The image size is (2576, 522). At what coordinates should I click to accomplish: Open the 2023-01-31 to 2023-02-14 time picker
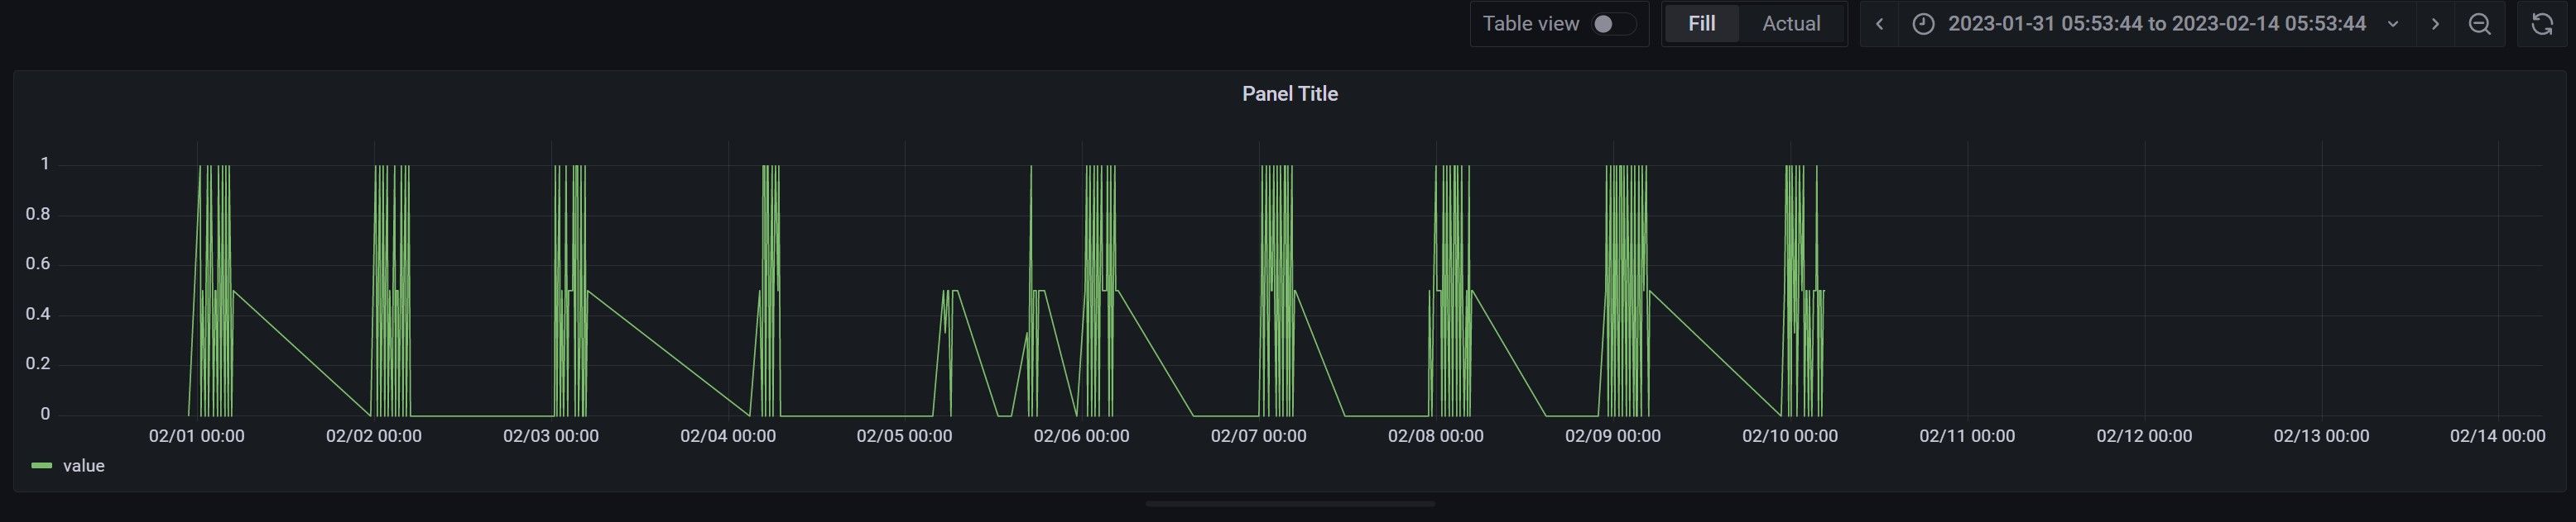coord(2156,24)
